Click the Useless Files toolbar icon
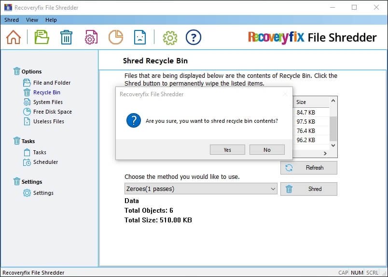This screenshot has width=388, height=277. click(x=139, y=37)
